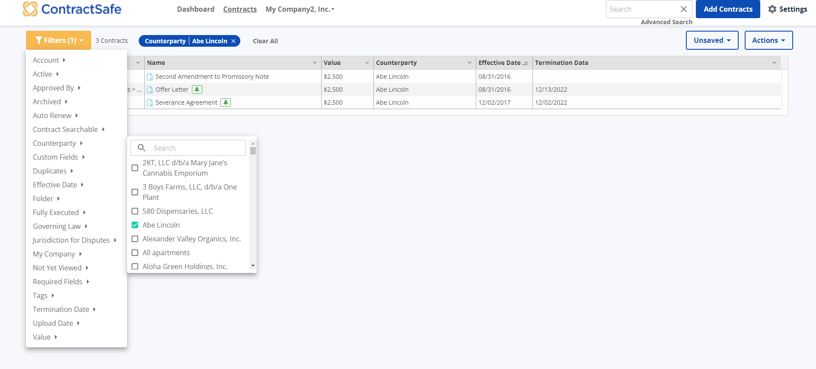Click document icon for Offer Letter

pos(150,90)
